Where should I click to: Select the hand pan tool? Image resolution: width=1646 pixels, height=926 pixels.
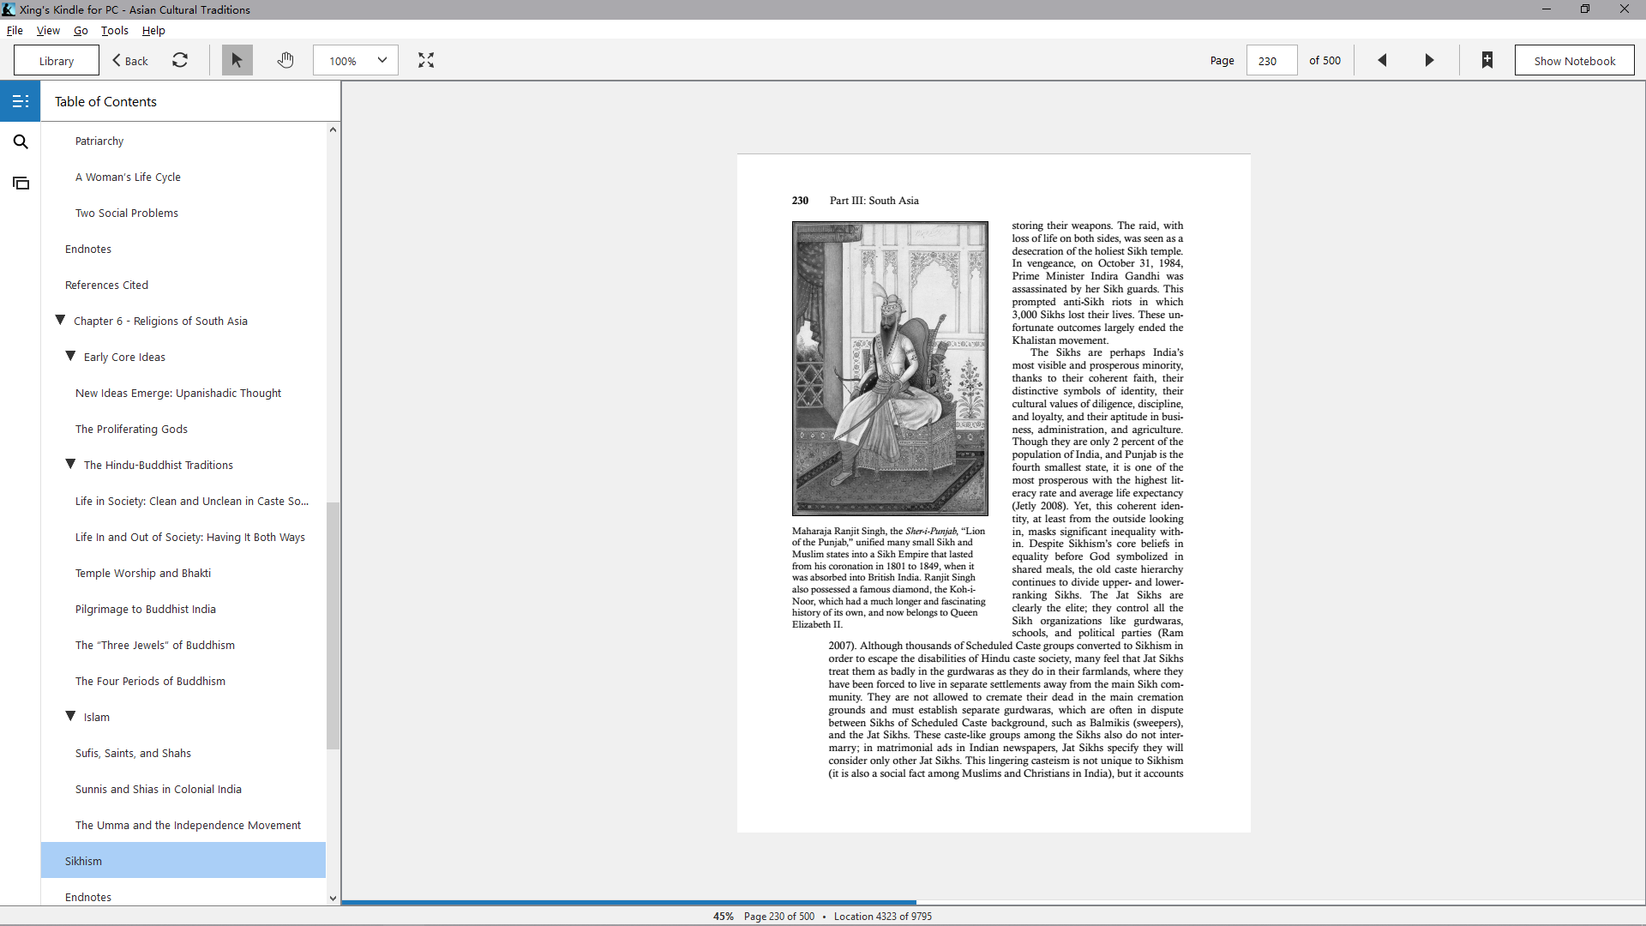coord(285,60)
